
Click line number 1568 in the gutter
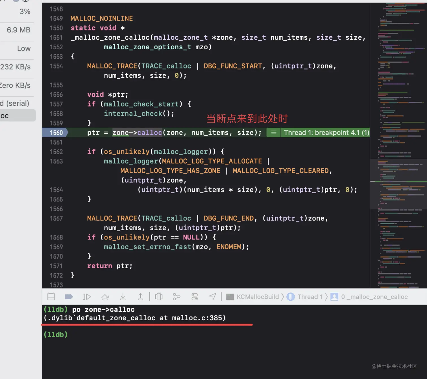pos(56,238)
